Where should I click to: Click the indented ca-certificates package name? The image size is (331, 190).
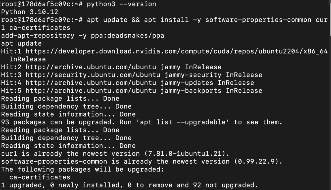coord(40,177)
